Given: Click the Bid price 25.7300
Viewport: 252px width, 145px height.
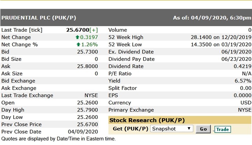Looking at the screenshot, I should tap(87, 52).
